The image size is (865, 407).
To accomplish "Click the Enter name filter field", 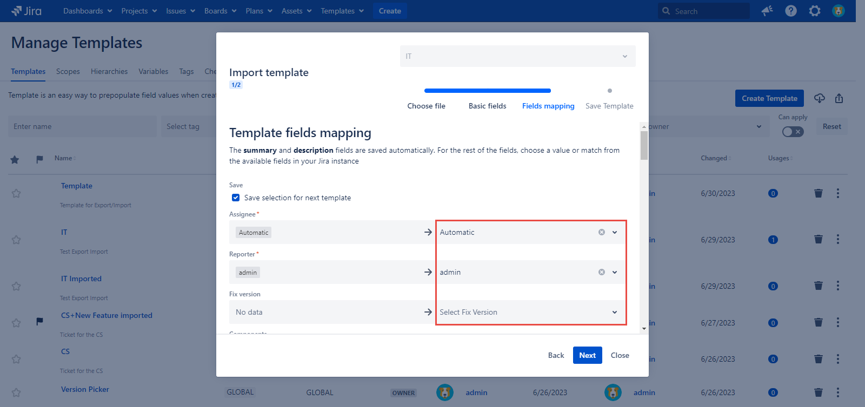I will coord(82,126).
